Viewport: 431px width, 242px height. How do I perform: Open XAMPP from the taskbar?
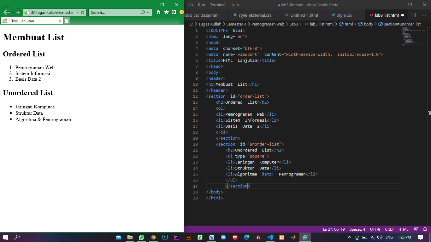coord(282,237)
